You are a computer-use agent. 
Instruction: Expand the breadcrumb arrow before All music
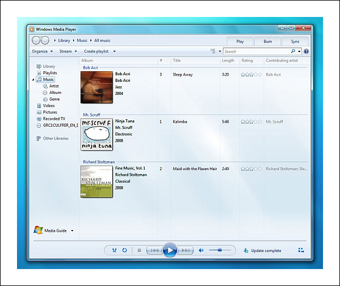(x=91, y=41)
